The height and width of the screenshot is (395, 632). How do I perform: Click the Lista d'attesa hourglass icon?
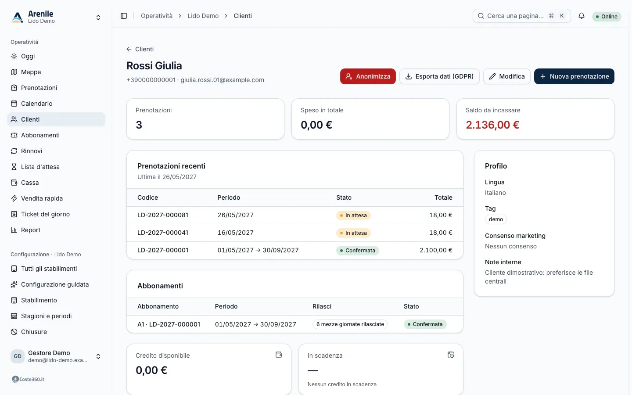[14, 167]
